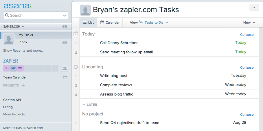Select the WF team member avatar
The width and height of the screenshot is (263, 131).
click(20, 68)
